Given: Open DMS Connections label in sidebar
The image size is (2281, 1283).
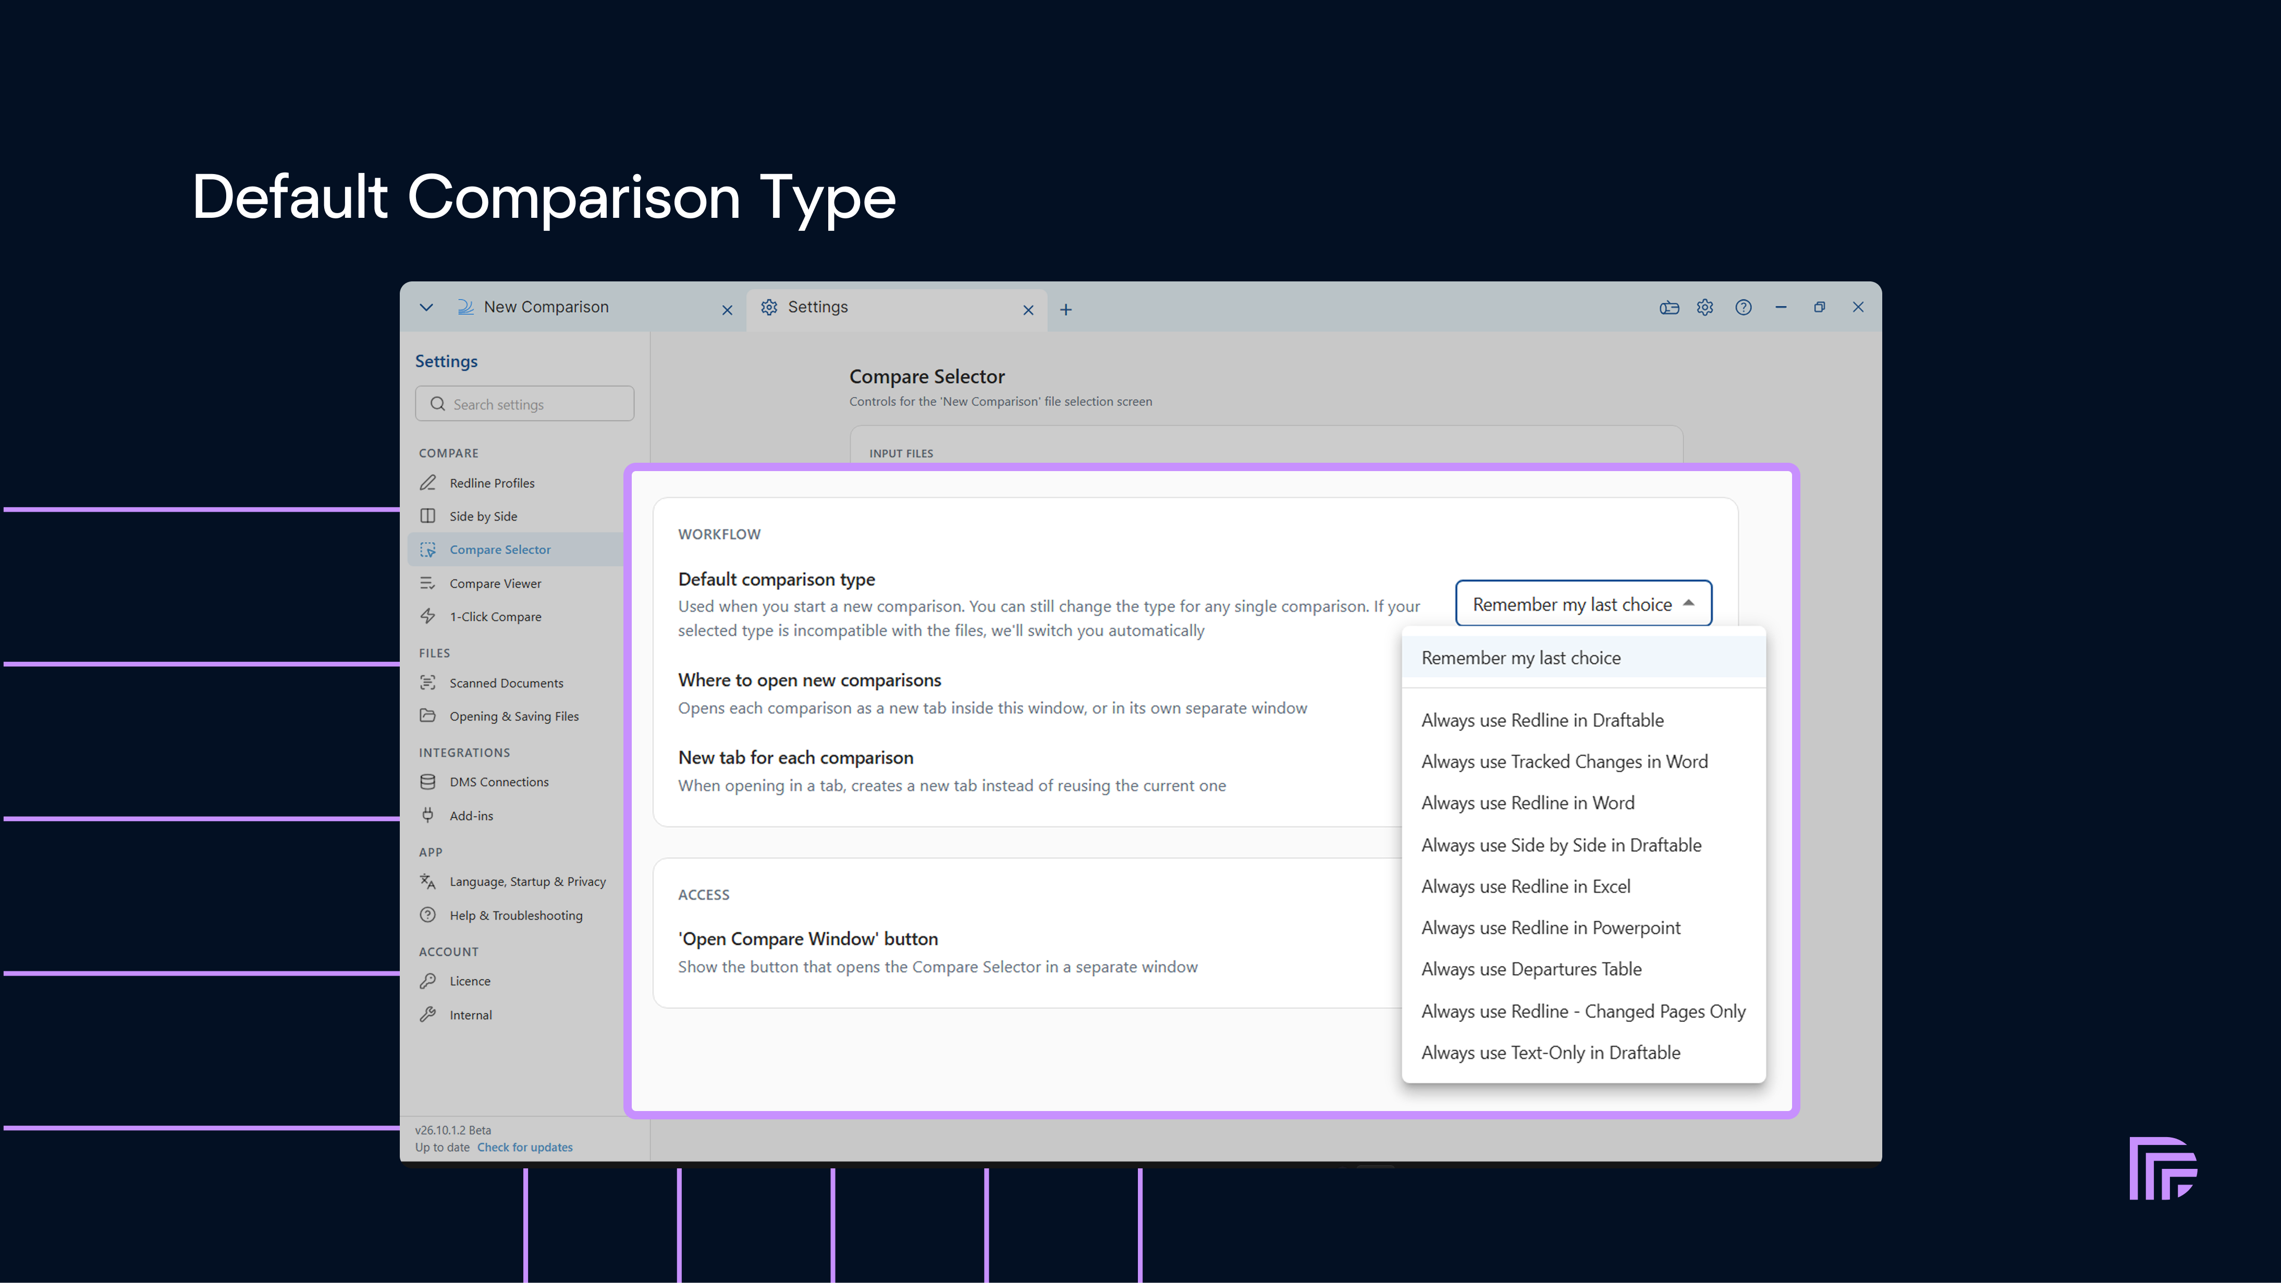Looking at the screenshot, I should (499, 782).
